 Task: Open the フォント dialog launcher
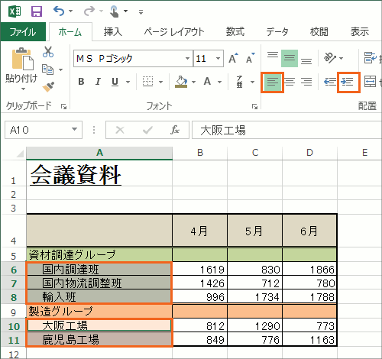coord(254,107)
